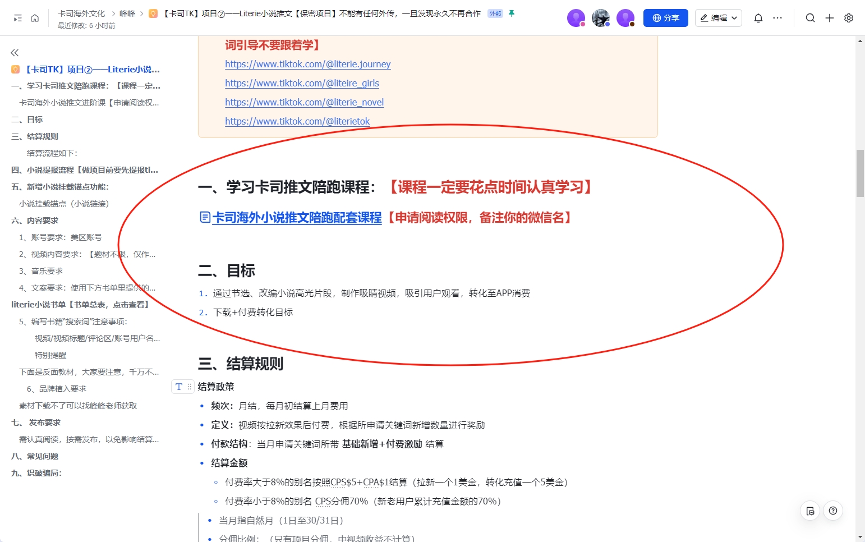
Task: Click the 外部 tag badge
Action: click(495, 13)
